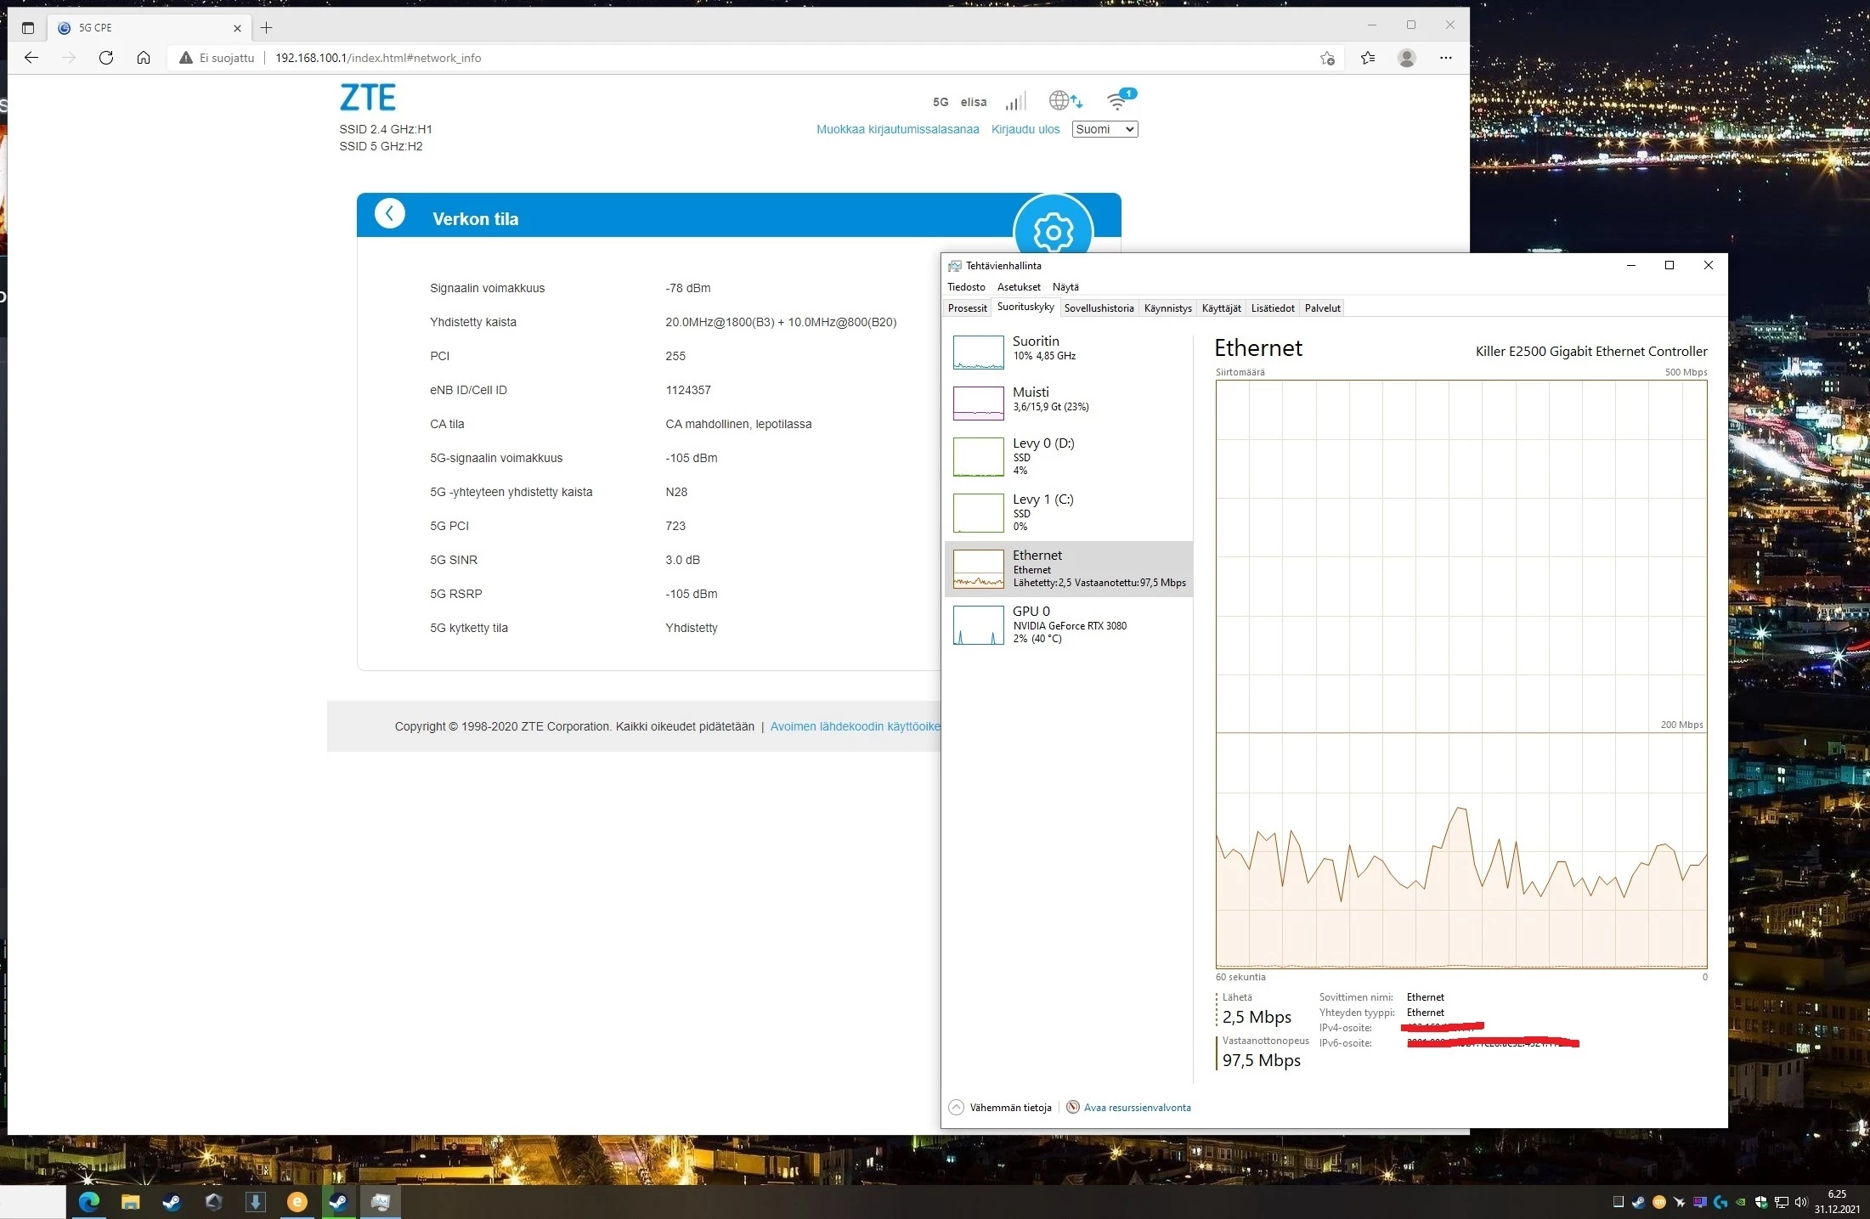Open Avaa resurssienvalvonta link
Image resolution: width=1870 pixels, height=1219 pixels.
[x=1136, y=1107]
